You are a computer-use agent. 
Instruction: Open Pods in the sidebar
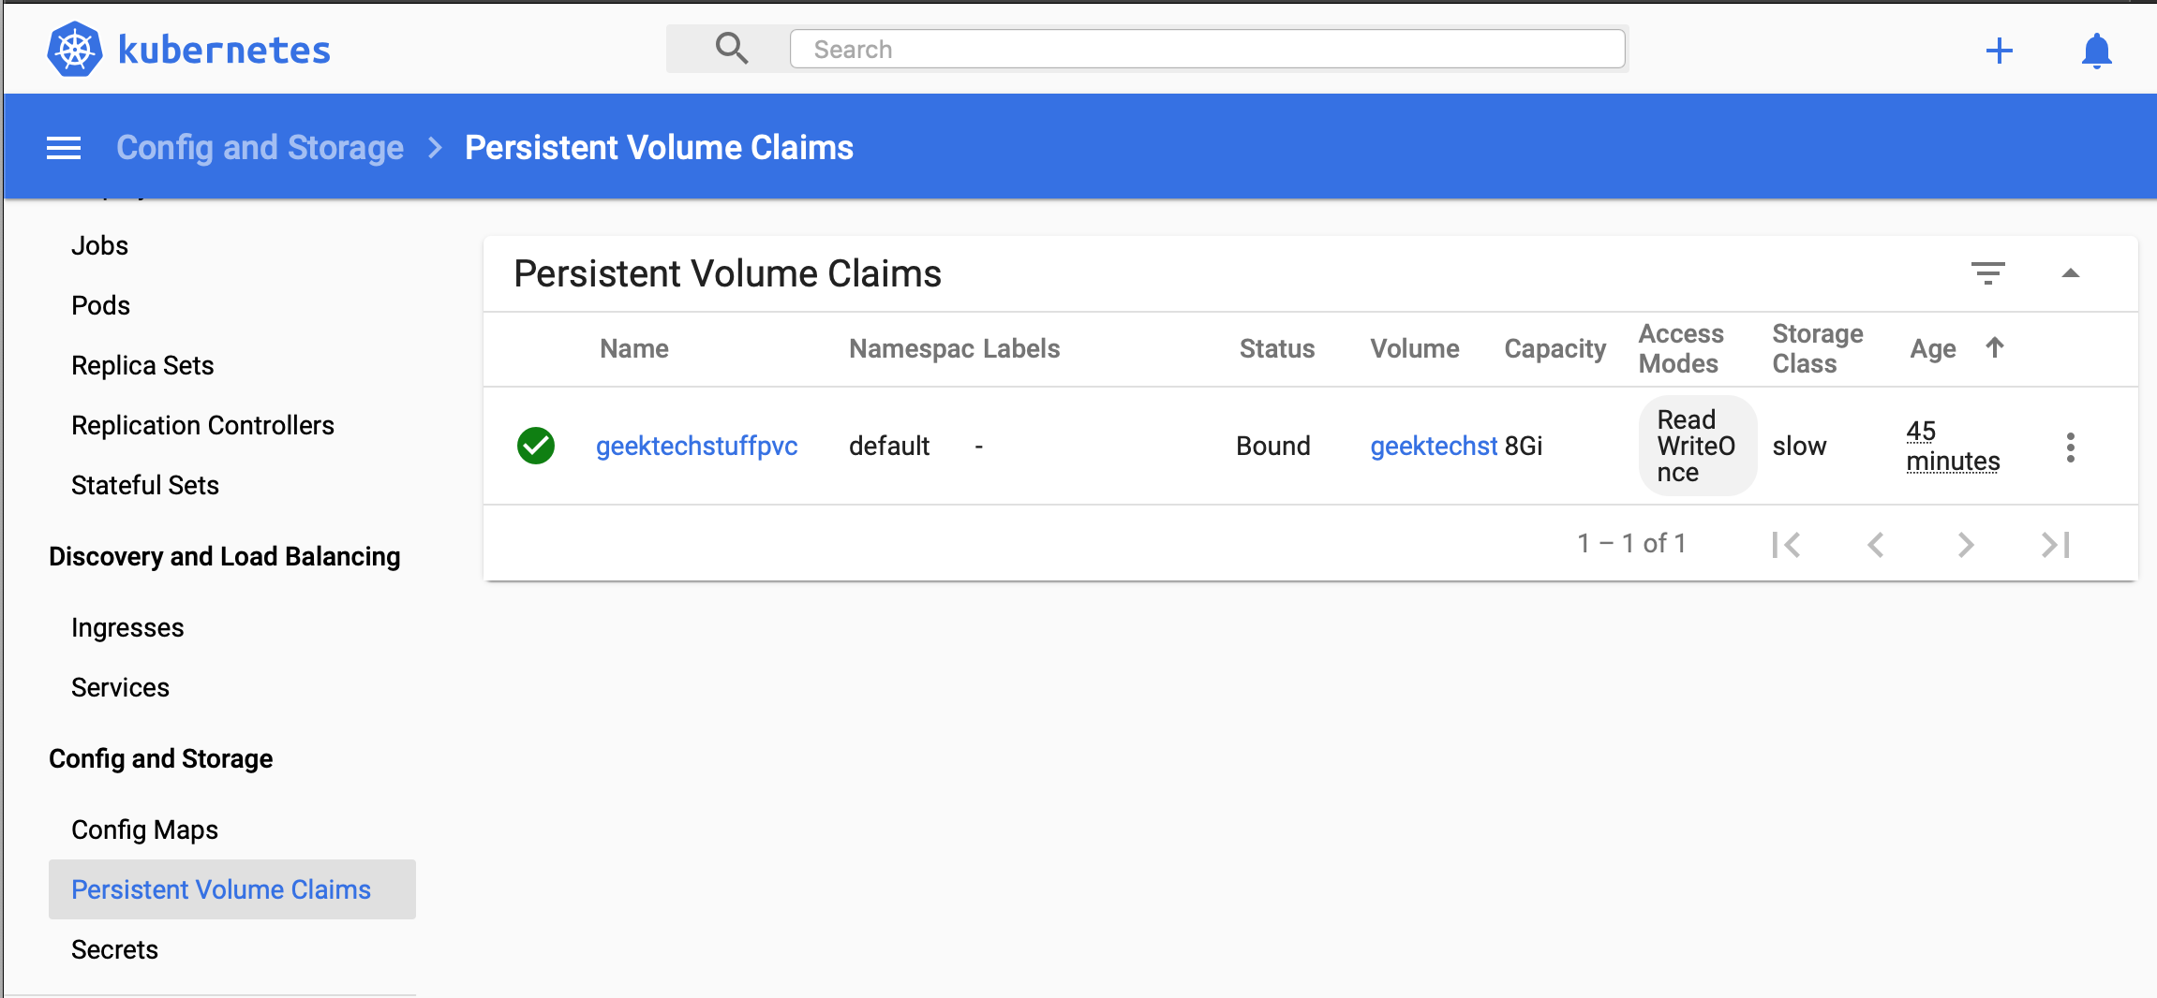tap(100, 305)
